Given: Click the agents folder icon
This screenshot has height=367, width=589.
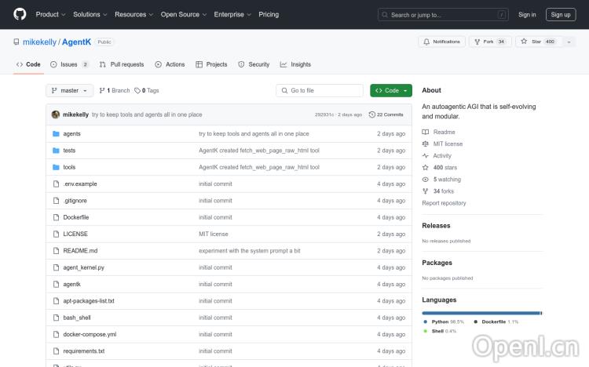Looking at the screenshot, I should click(56, 134).
